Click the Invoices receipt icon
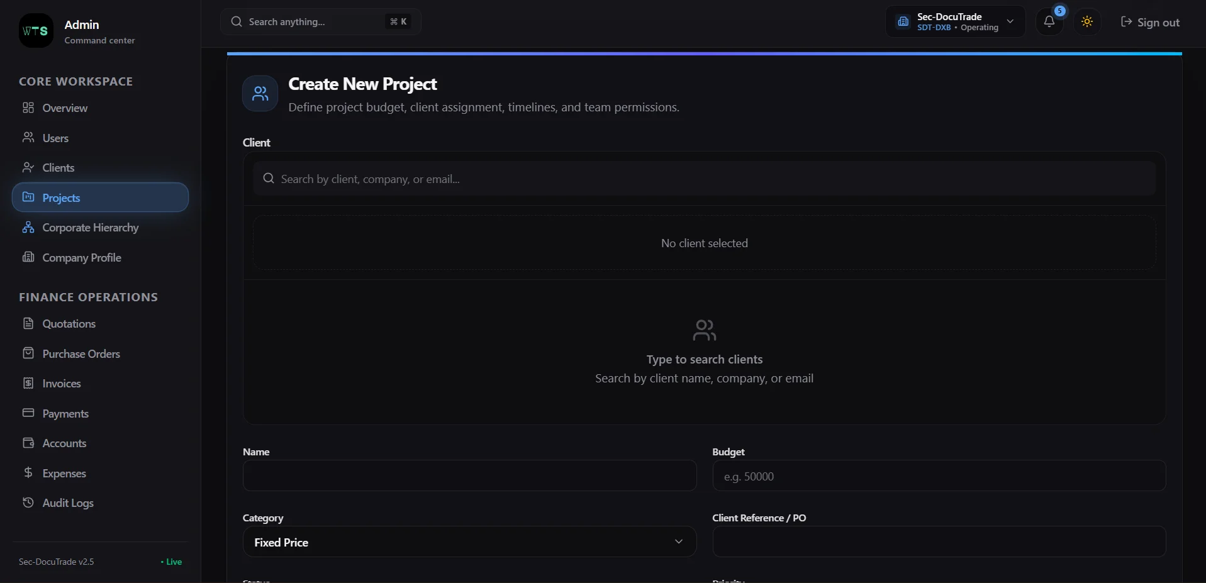This screenshot has height=583, width=1206. 28,383
